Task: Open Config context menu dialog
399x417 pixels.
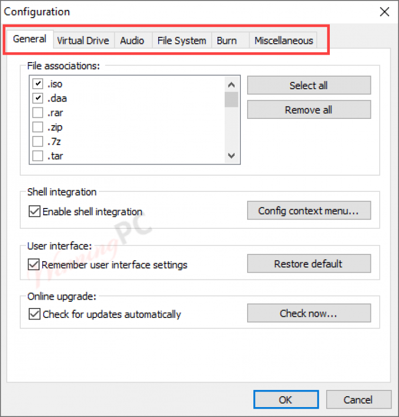Action: (309, 211)
